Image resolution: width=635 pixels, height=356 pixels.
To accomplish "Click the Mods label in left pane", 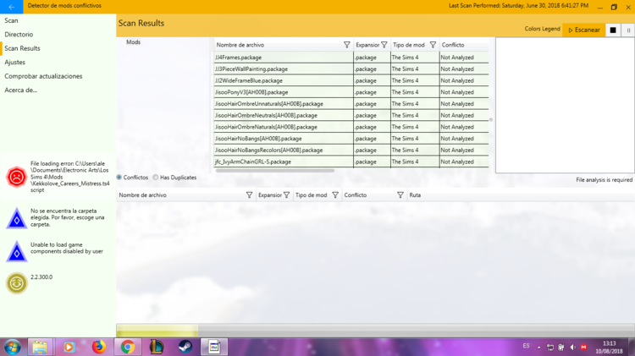I will click(133, 42).
